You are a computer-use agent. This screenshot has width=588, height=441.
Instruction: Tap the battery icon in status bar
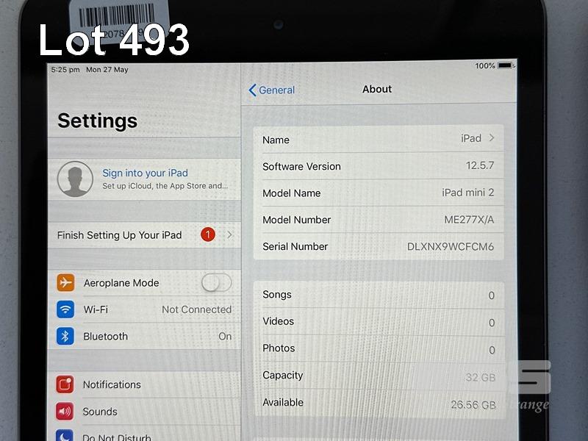(506, 66)
